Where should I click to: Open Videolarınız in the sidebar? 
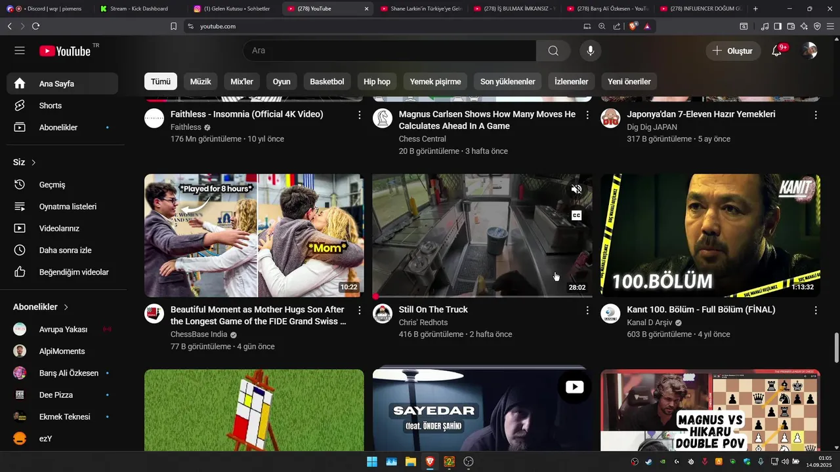(x=62, y=228)
